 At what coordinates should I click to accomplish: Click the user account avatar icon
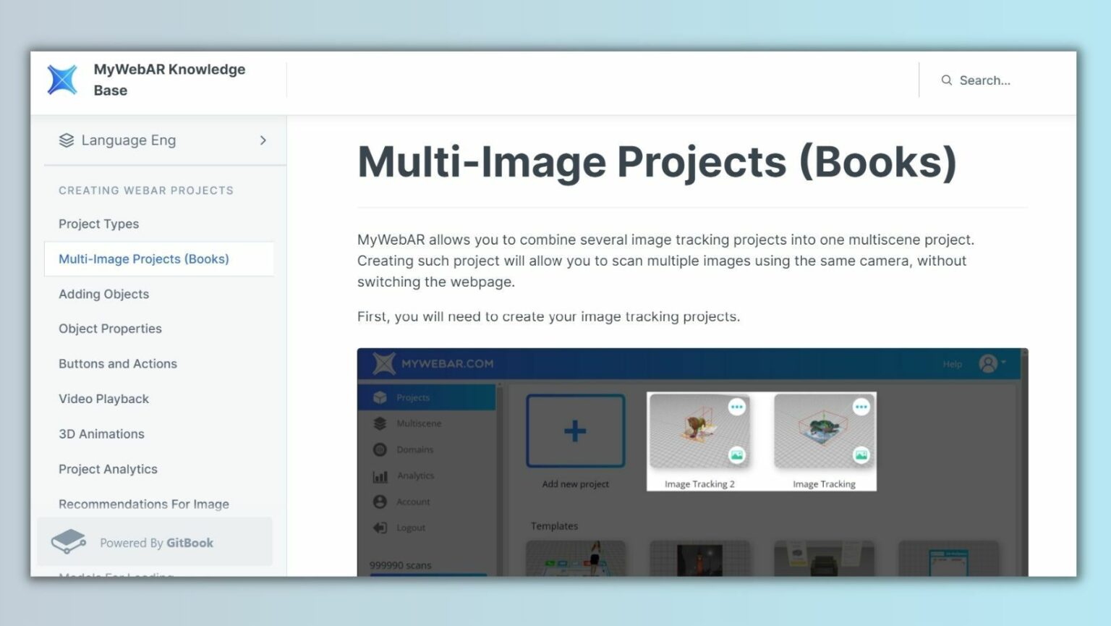pyautogui.click(x=987, y=363)
